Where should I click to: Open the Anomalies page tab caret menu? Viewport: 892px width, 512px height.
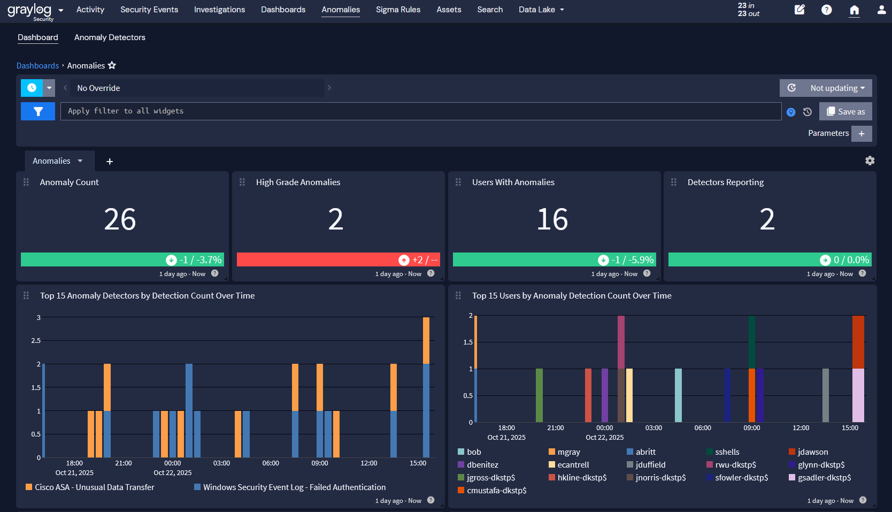point(81,161)
